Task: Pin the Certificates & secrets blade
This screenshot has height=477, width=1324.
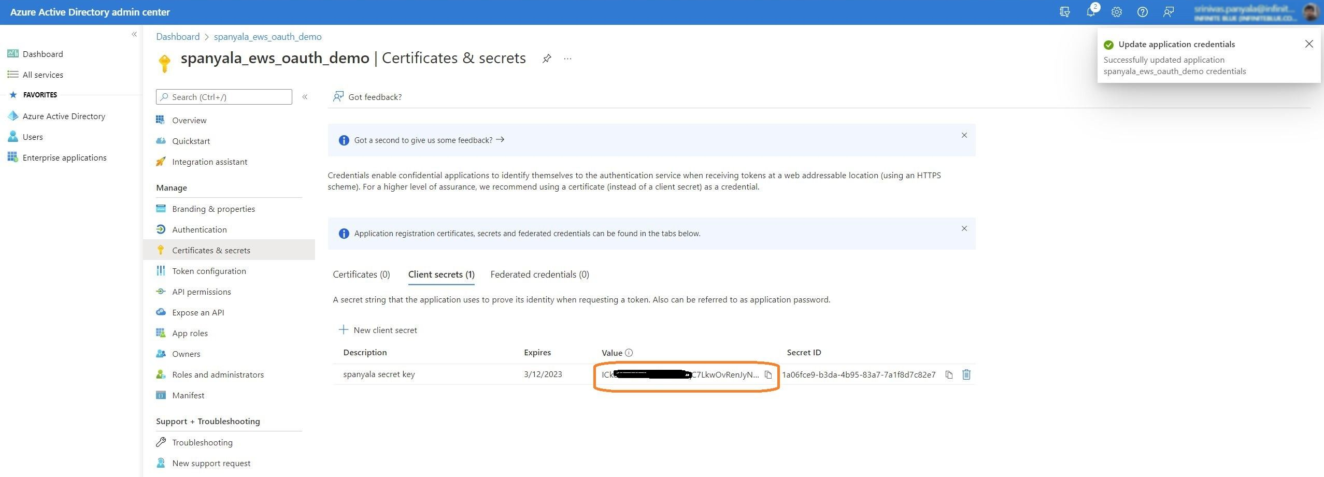Action: pyautogui.click(x=546, y=59)
